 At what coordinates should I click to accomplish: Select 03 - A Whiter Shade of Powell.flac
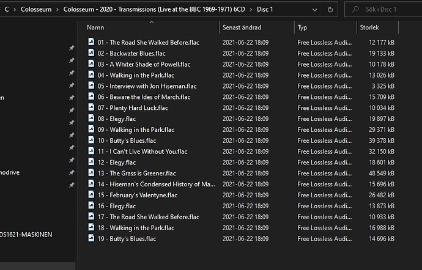point(144,64)
